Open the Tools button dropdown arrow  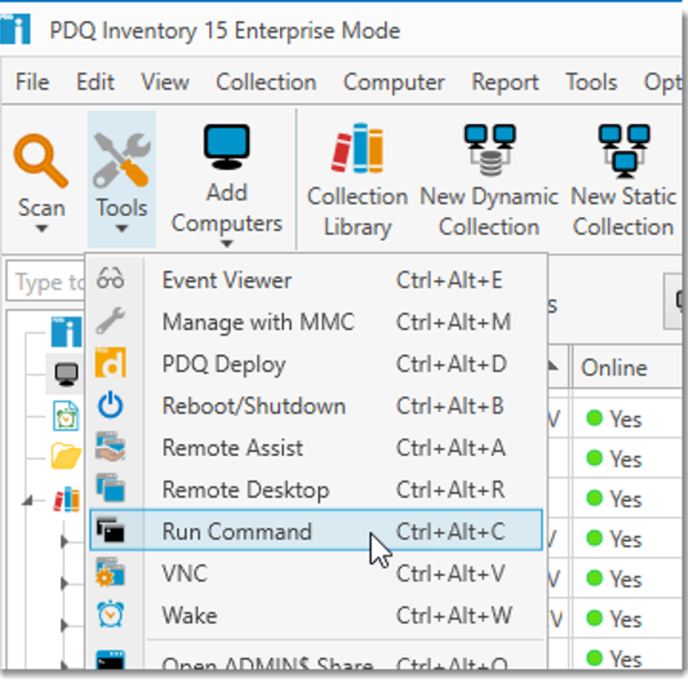pos(122,229)
